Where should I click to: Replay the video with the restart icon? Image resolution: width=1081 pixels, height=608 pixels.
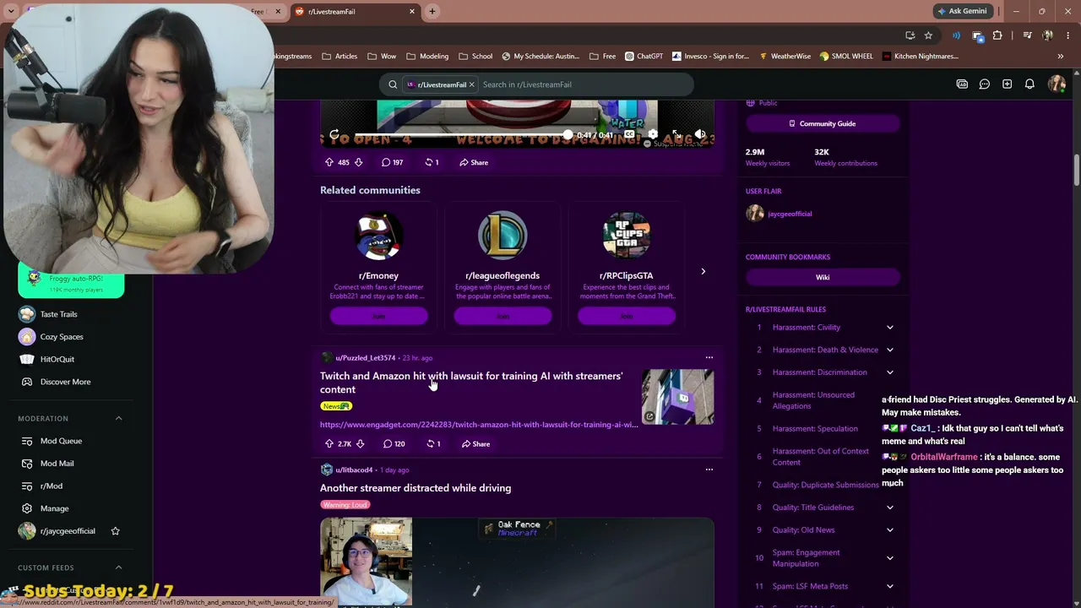[334, 135]
